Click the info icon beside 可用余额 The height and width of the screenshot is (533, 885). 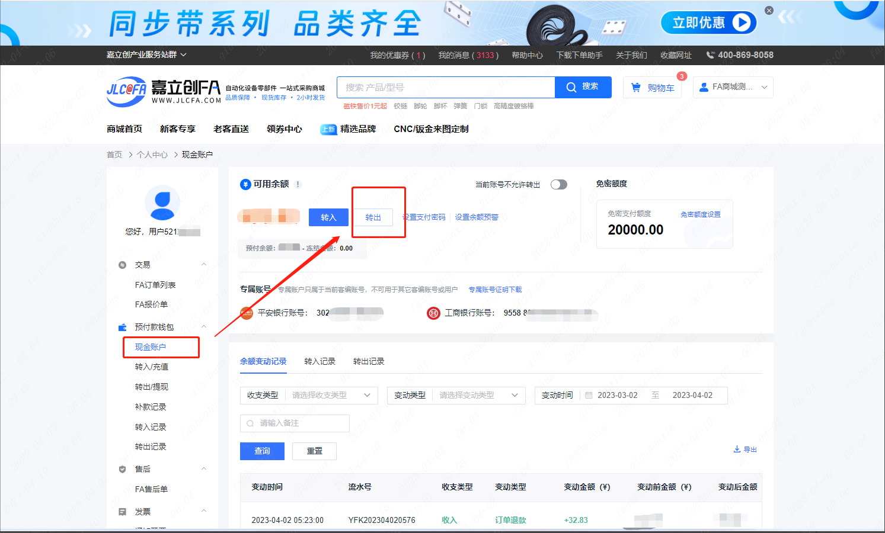pos(298,184)
